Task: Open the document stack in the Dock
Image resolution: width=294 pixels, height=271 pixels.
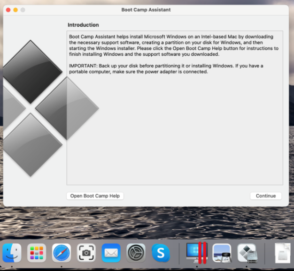Action: click(283, 253)
